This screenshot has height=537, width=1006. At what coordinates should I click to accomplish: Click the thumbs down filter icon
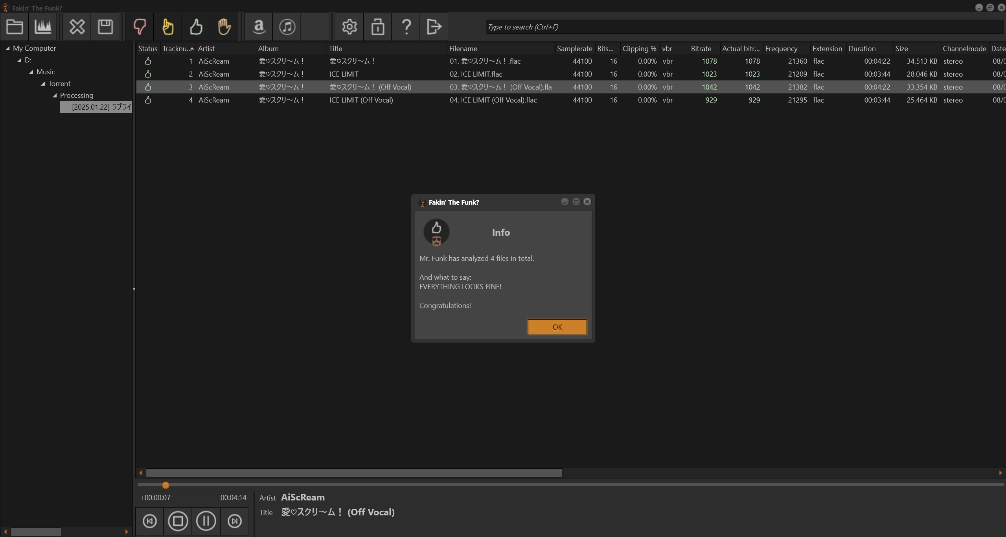(x=140, y=27)
